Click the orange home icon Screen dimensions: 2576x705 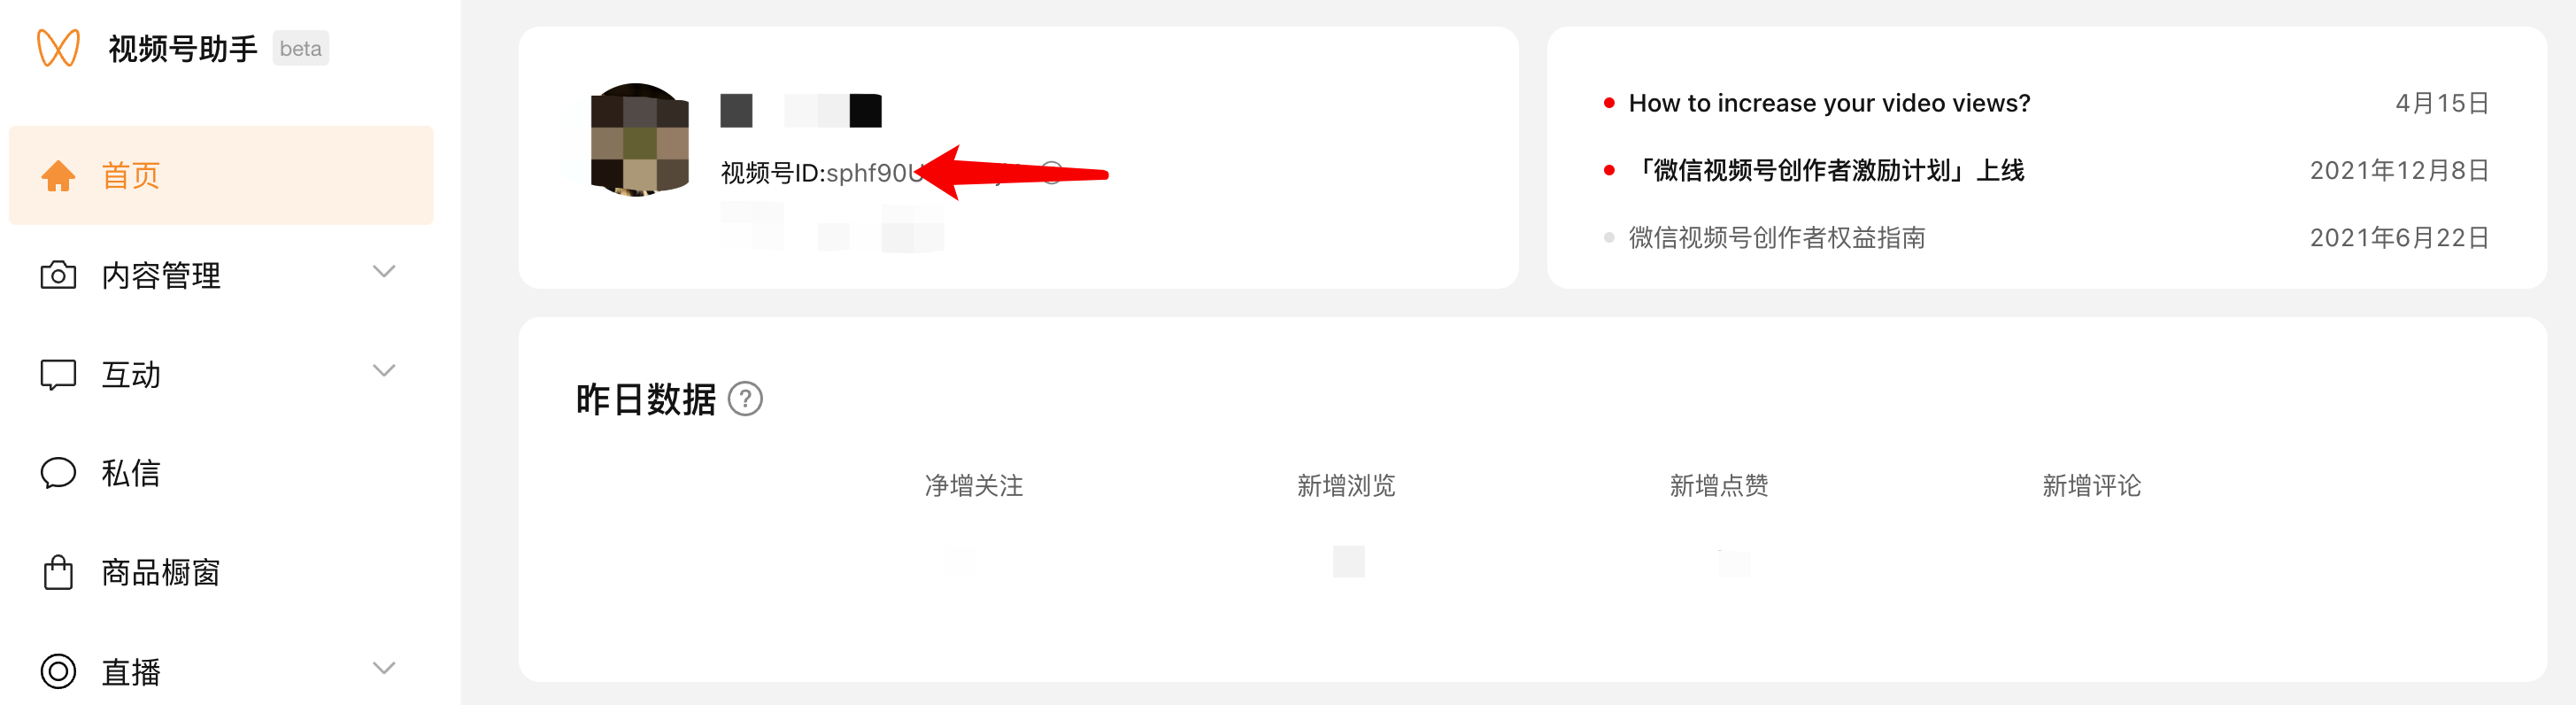pos(58,175)
